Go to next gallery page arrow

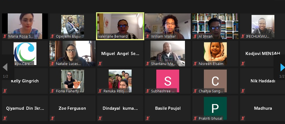282,67
